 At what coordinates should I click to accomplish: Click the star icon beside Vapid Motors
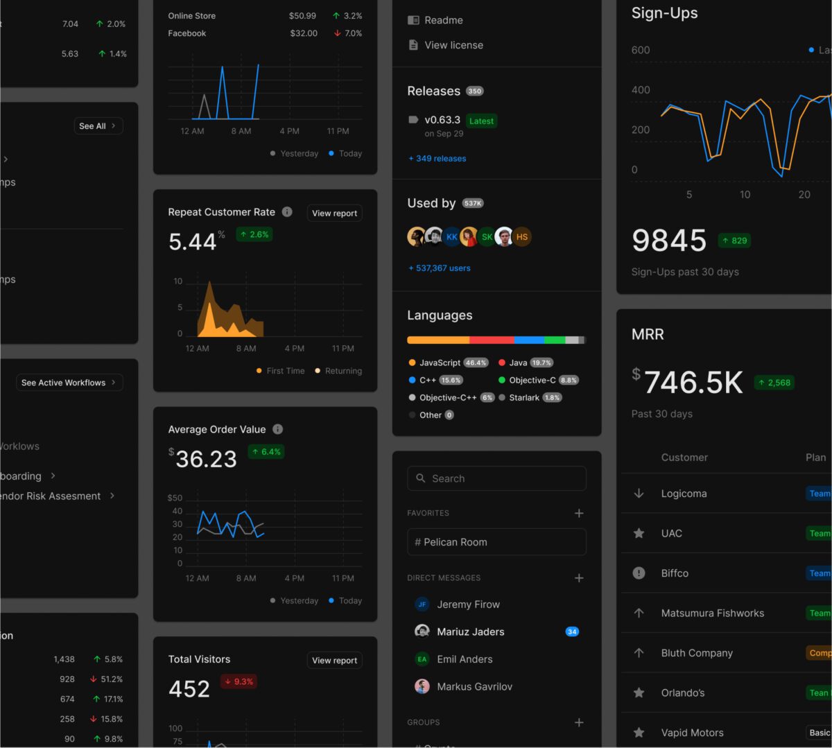pos(639,733)
